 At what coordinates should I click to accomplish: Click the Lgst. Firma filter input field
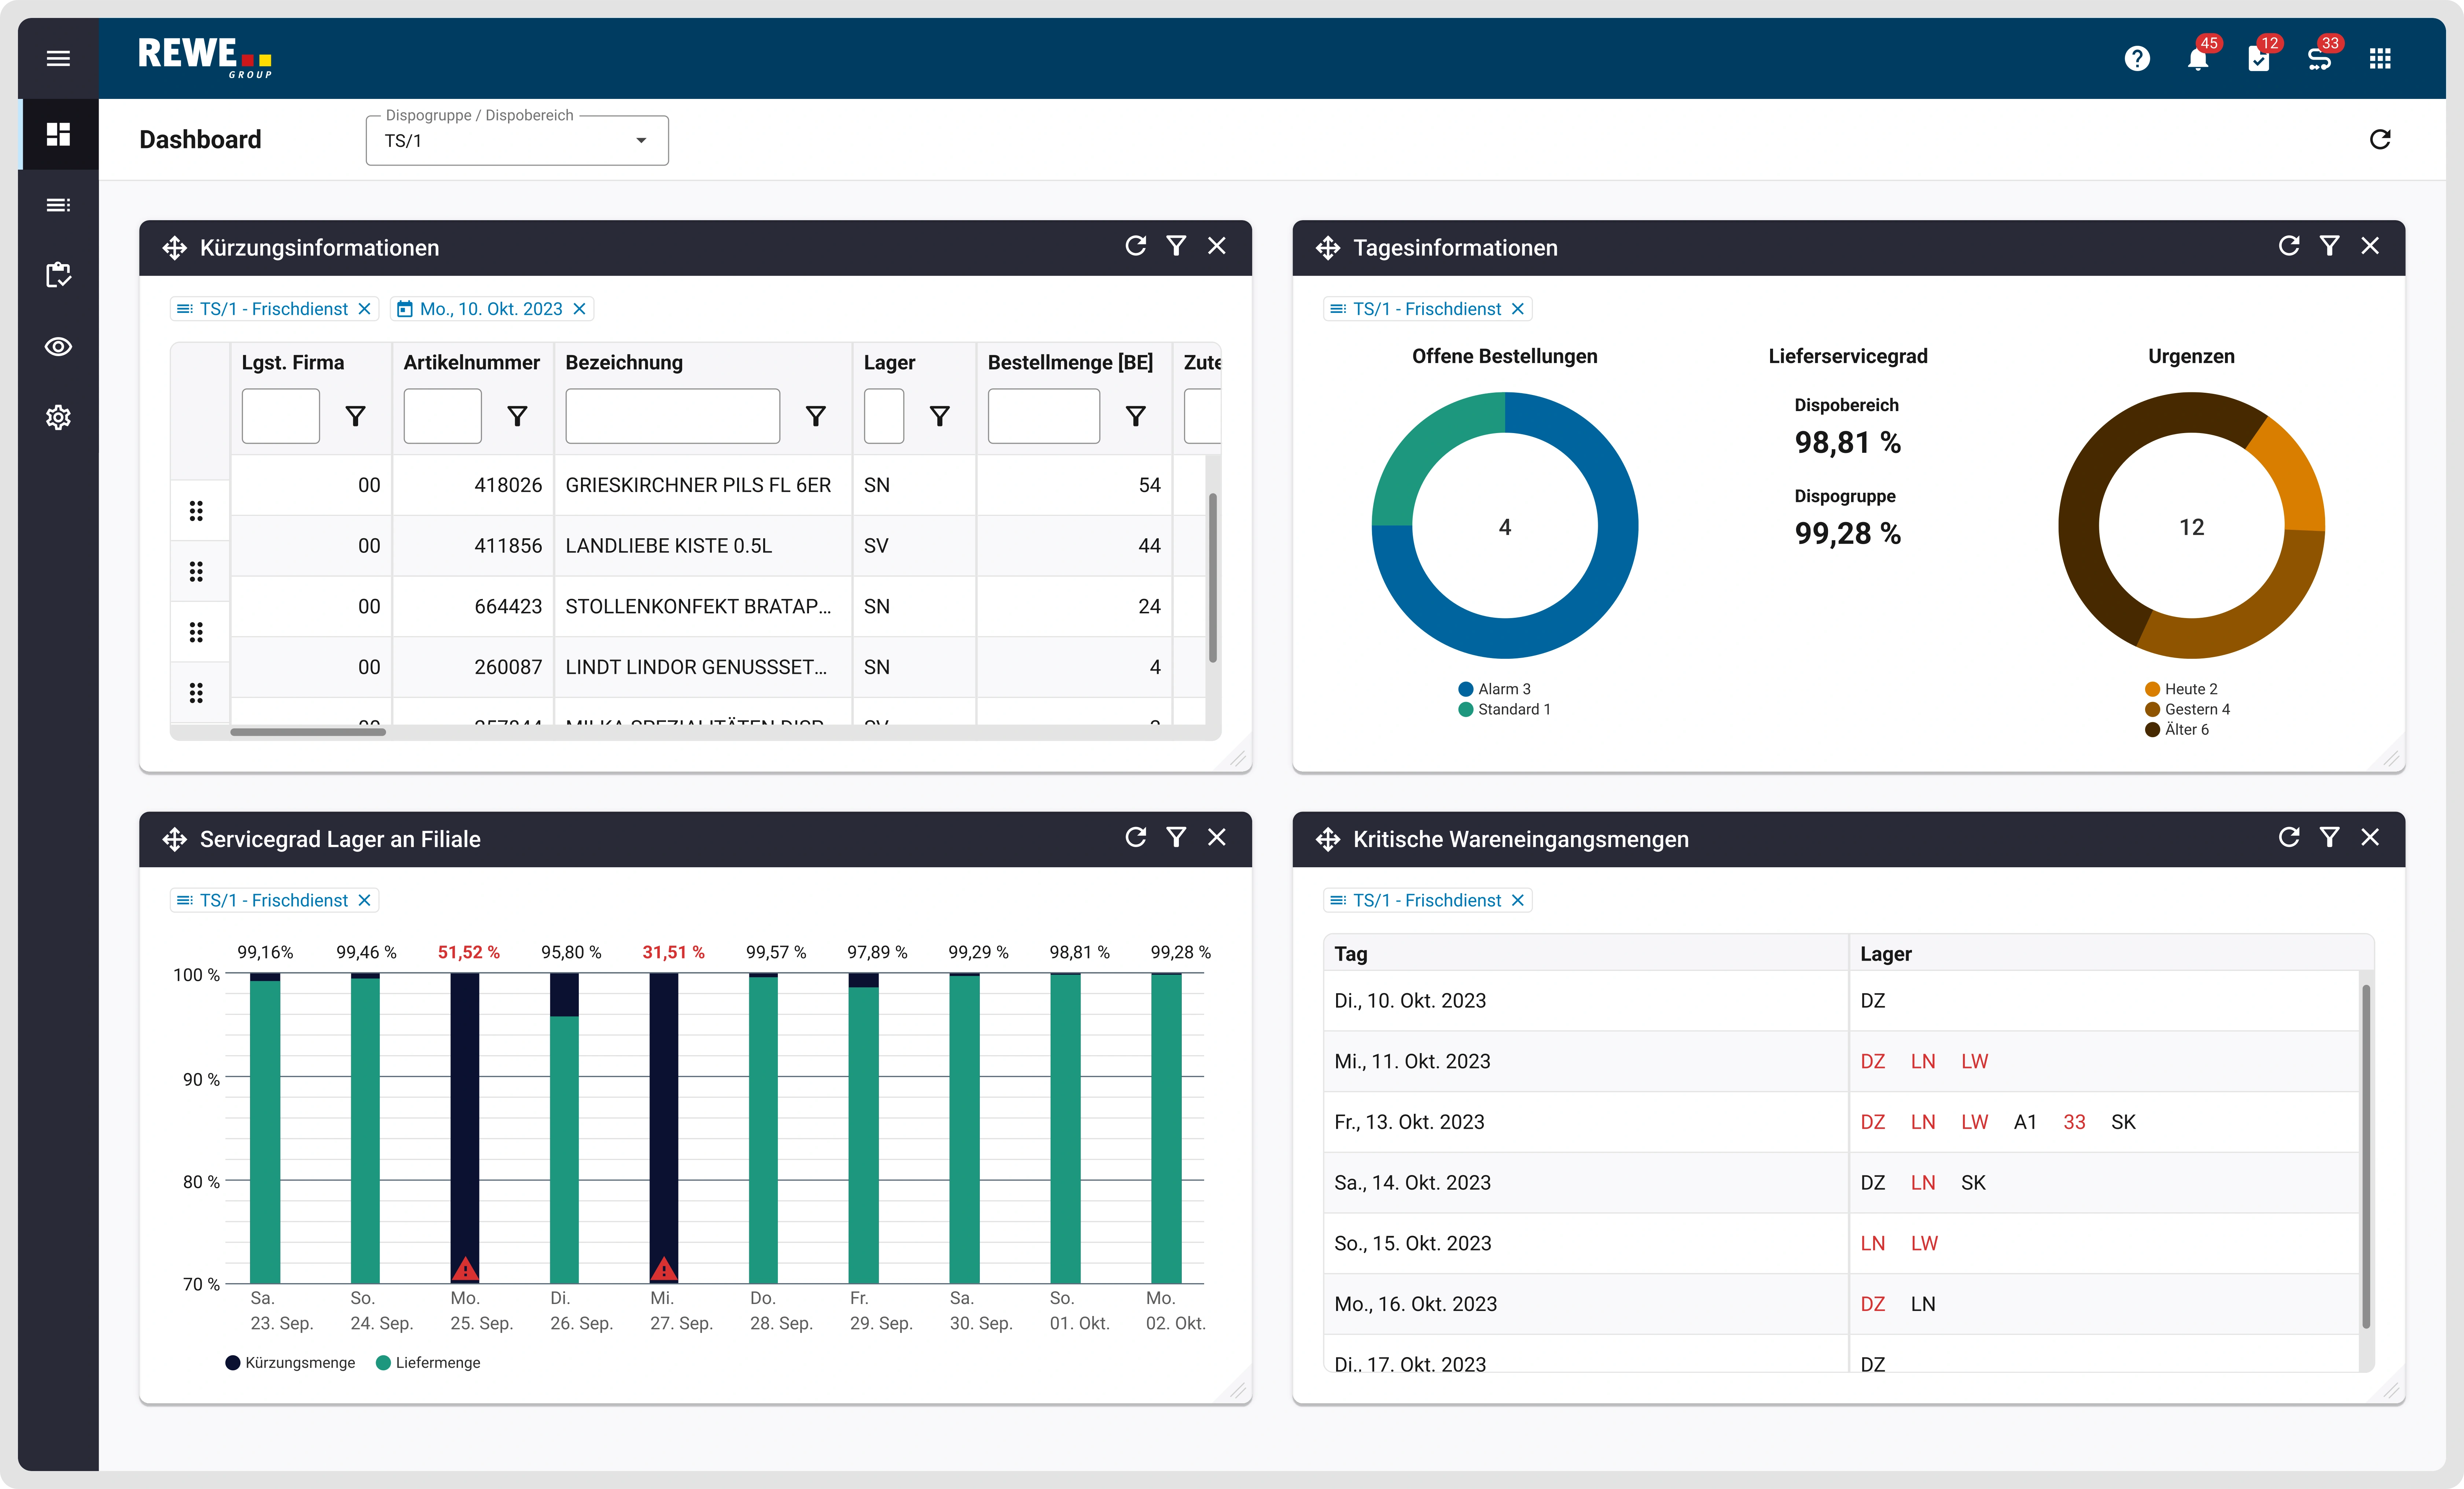click(281, 416)
